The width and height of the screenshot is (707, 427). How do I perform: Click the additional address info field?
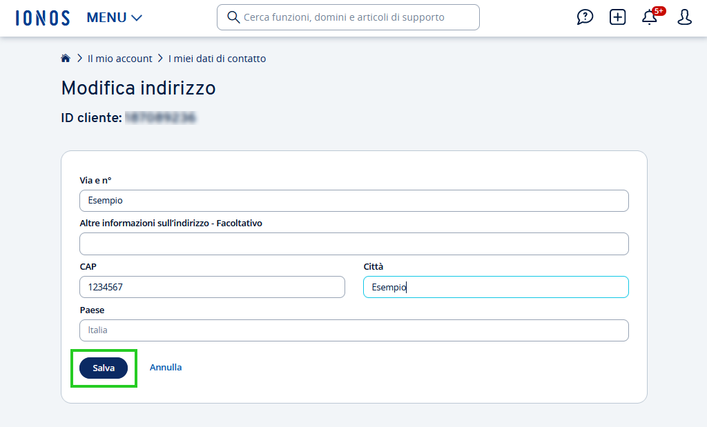pos(354,244)
